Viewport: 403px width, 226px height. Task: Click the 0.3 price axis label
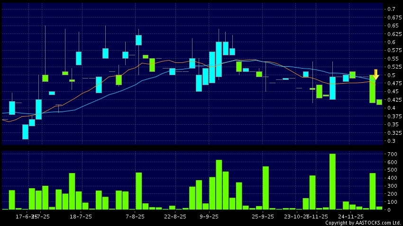pyautogui.click(x=391, y=141)
